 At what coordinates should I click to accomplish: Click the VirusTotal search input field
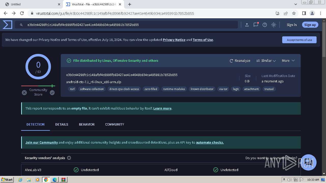[126, 25]
